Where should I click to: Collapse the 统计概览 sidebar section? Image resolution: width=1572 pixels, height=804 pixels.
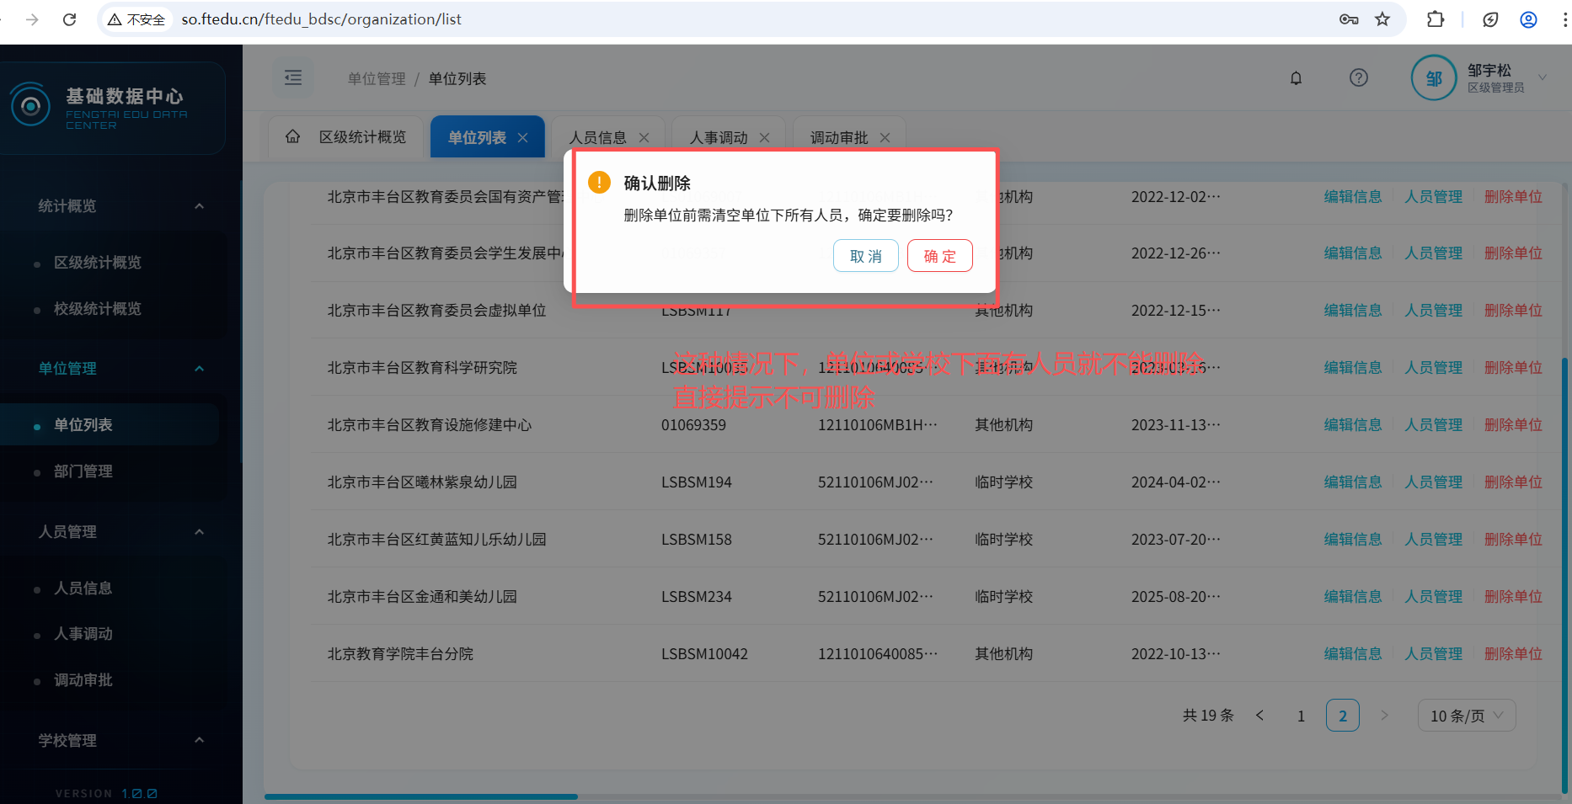tap(199, 206)
